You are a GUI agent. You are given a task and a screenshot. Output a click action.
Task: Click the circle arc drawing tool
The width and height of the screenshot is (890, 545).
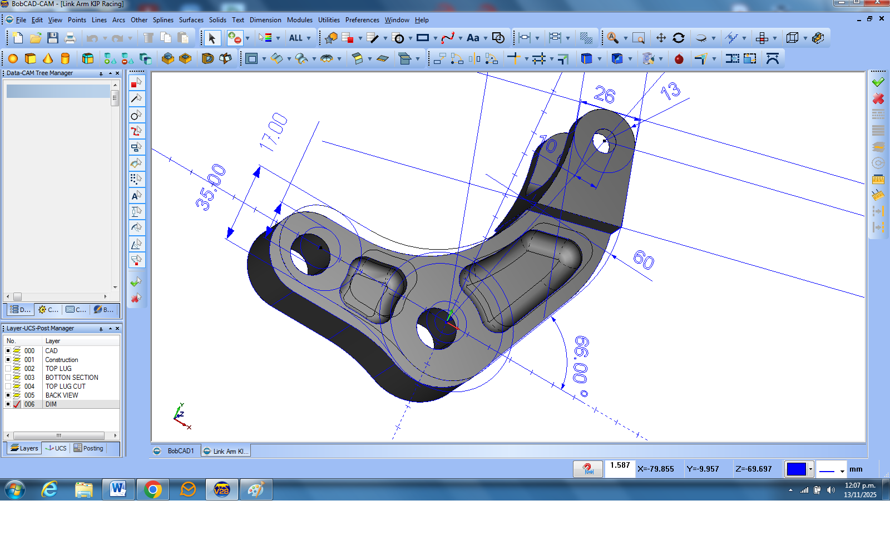(x=398, y=38)
